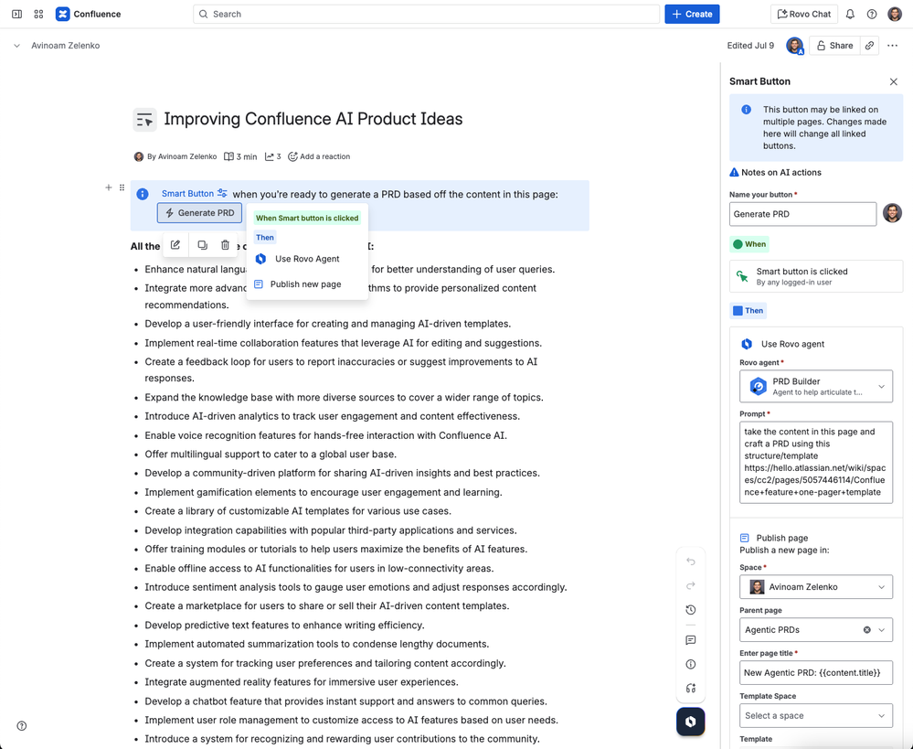The width and height of the screenshot is (913, 749).
Task: Click the When tag in side panel
Action: point(749,244)
